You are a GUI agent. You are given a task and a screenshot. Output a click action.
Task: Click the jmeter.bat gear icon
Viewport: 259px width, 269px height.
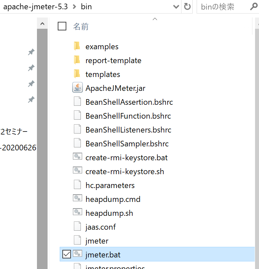(78, 253)
